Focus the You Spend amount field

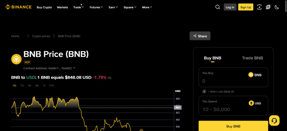[233, 106]
